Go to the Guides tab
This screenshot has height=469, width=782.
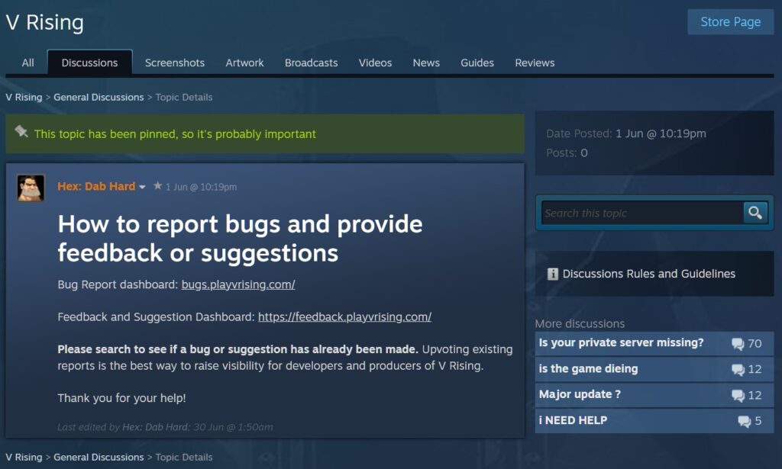(x=477, y=63)
